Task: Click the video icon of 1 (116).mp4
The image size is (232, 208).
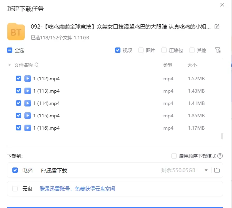Action: tap(28, 128)
